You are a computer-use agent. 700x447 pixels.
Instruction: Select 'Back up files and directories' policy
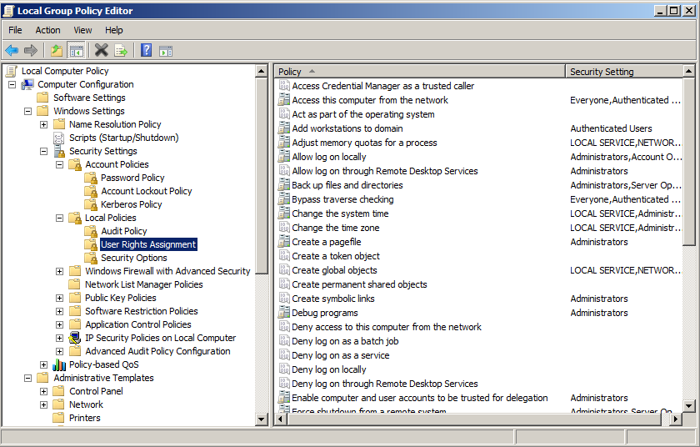pyautogui.click(x=347, y=185)
